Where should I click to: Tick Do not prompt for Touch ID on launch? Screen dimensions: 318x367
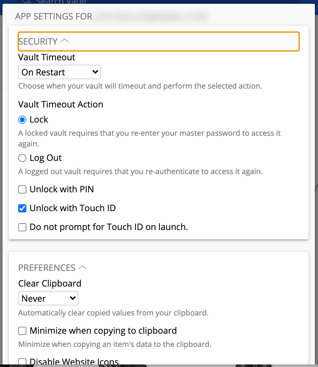(22, 227)
